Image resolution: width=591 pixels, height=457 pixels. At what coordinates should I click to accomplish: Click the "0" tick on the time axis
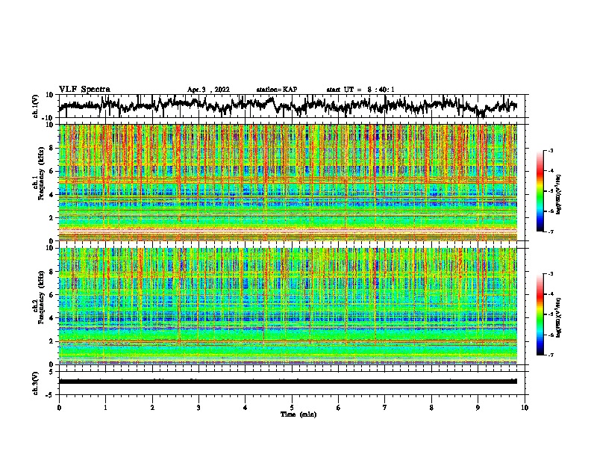coord(59,408)
